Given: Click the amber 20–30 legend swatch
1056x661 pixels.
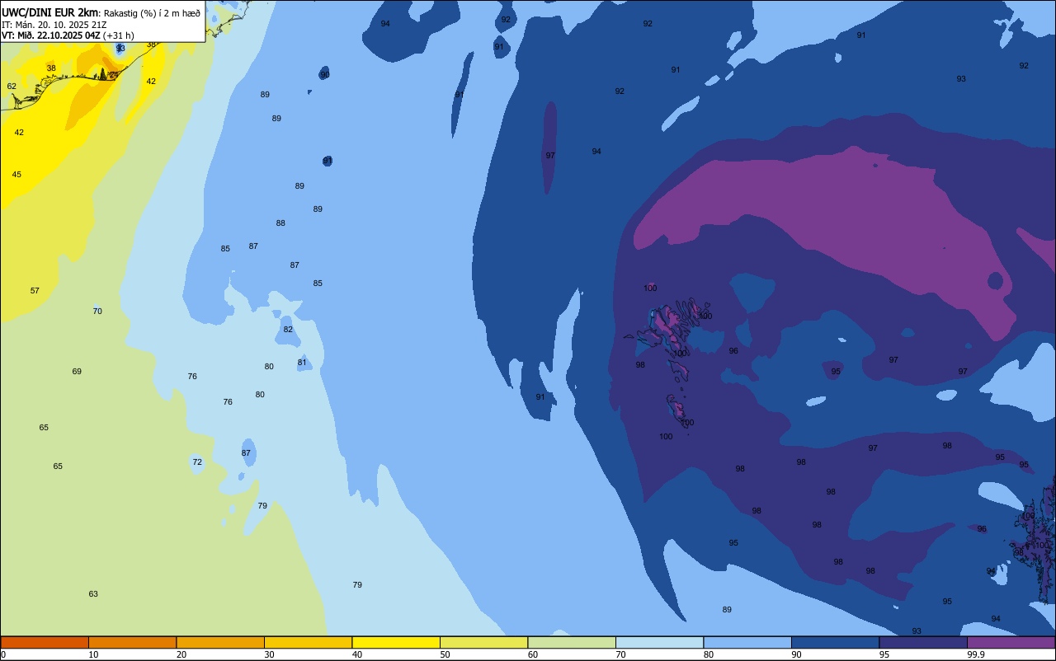Looking at the screenshot, I should pos(220,642).
